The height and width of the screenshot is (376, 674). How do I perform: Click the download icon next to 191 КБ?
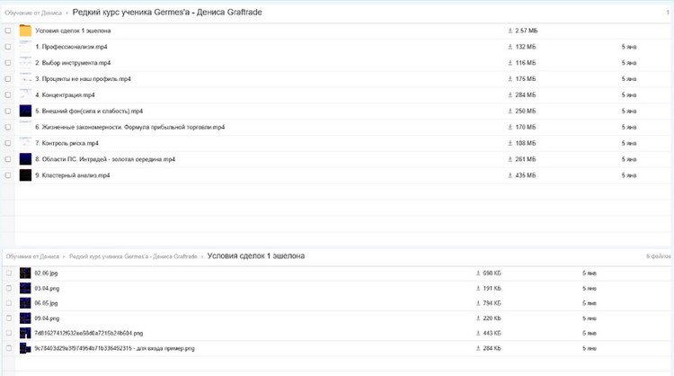[476, 288]
